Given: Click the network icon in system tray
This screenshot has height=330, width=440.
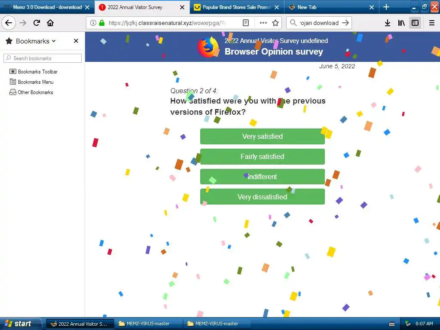Looking at the screenshot, I should click(x=408, y=324).
